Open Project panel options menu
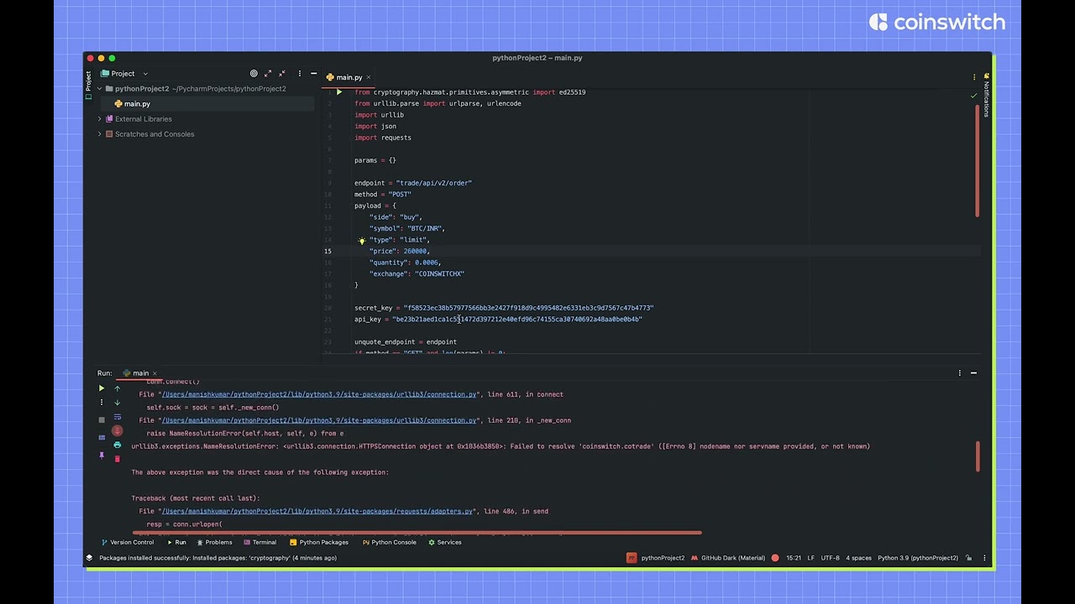 298,74
